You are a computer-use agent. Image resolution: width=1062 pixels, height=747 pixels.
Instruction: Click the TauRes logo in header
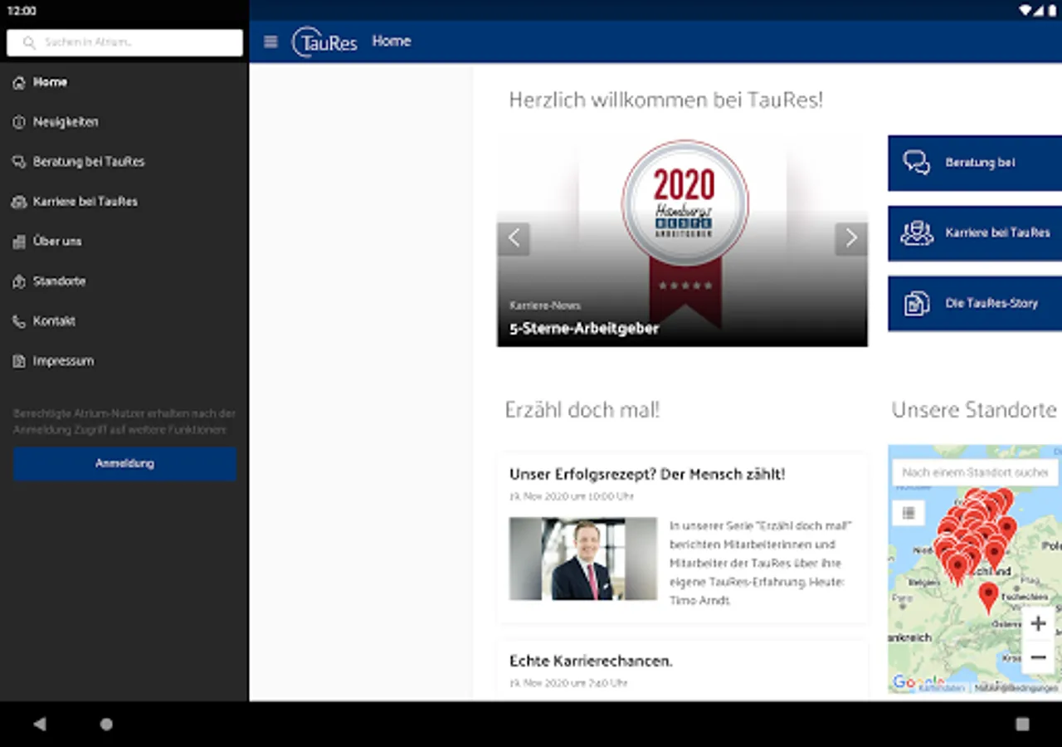click(x=324, y=41)
